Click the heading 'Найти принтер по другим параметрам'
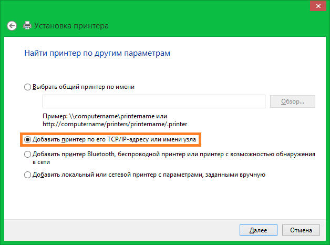This screenshot has height=245, width=330. point(97,53)
